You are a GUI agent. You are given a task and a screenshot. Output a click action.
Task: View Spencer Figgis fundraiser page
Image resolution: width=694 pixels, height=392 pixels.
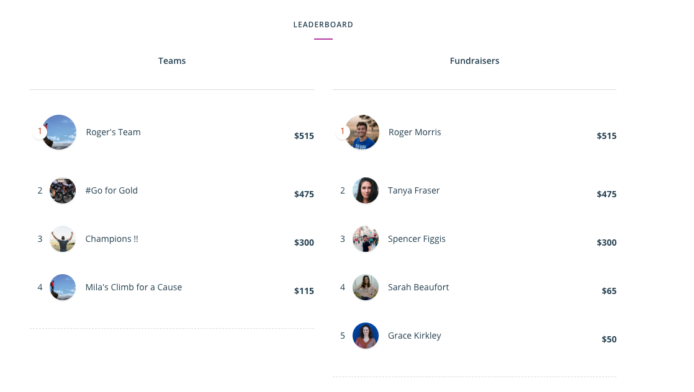pyautogui.click(x=417, y=239)
